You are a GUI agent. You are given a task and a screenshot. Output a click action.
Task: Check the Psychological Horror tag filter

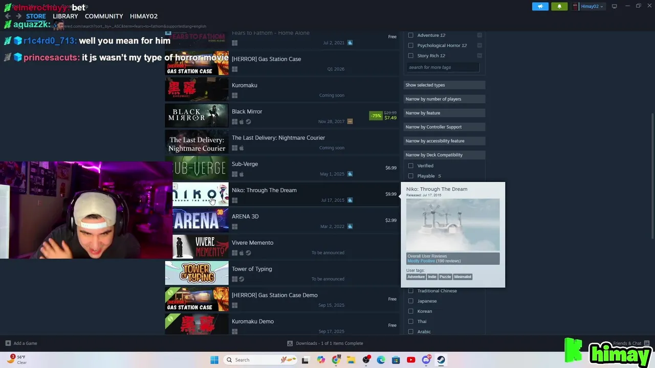pos(410,45)
